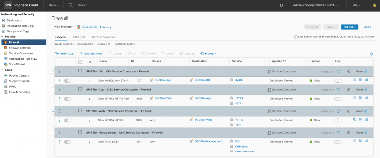Image resolution: width=380 pixels, height=158 pixels.
Task: Click the info icon on the SP-3Tier-Web section
Action: 348,111
